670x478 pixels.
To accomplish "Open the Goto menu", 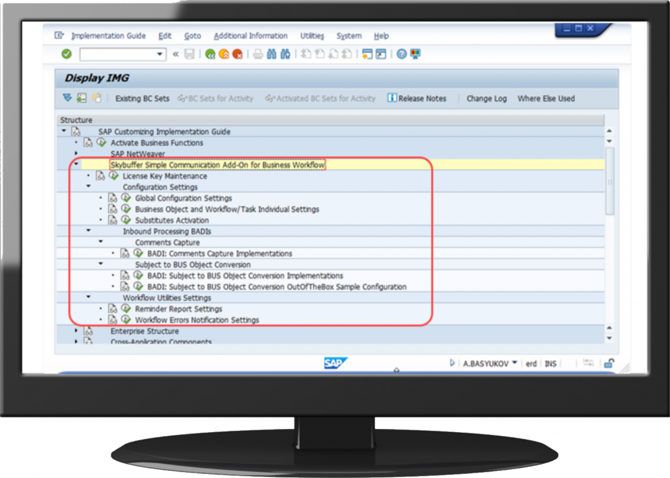I will (192, 36).
